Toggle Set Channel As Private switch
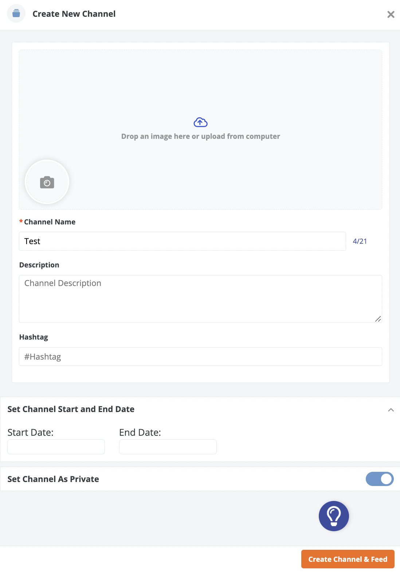The width and height of the screenshot is (400, 572). point(380,479)
